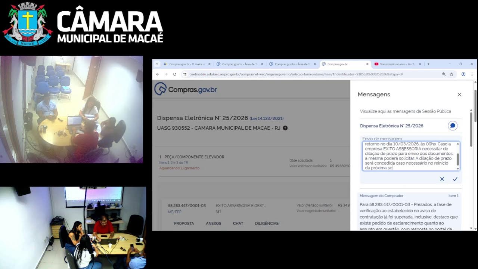Viewport: 478px width, 269px height.
Task: Click the CNPJ '58.283.447/0001-03' in supplier row
Action: (187, 205)
